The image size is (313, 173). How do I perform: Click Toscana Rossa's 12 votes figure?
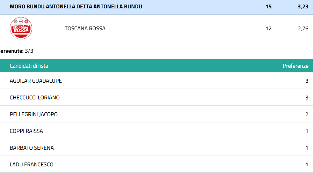[x=268, y=29]
